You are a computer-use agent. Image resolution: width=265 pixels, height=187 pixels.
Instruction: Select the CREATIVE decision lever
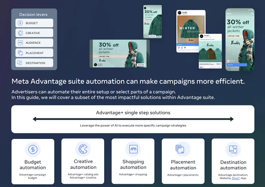(34, 33)
